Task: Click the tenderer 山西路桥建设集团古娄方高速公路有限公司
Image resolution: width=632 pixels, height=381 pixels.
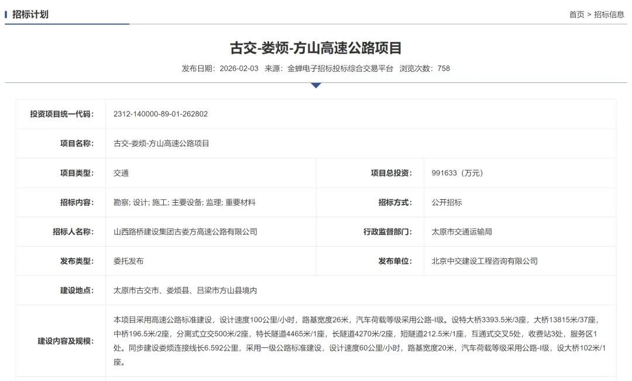Action: pos(186,232)
